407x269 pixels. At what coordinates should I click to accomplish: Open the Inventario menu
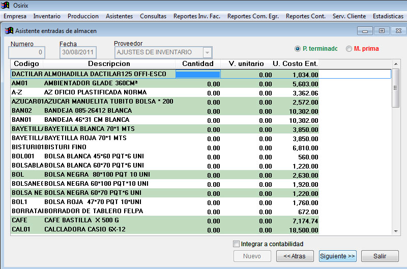[47, 16]
